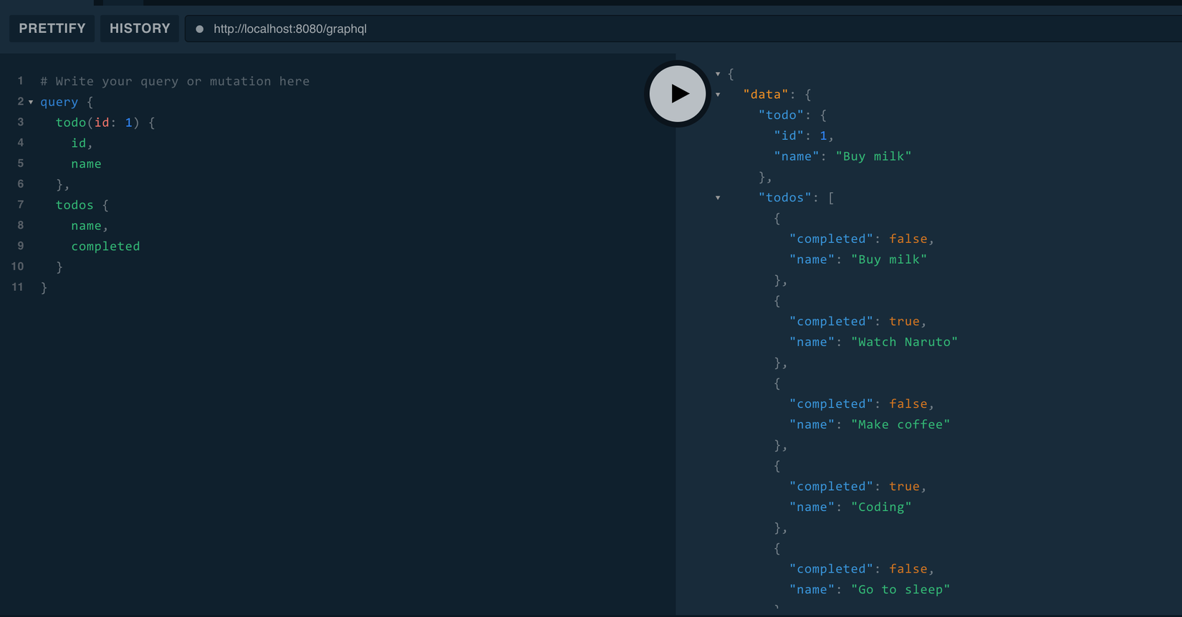
Task: Click line number 1 in the editor gutter
Action: [21, 81]
